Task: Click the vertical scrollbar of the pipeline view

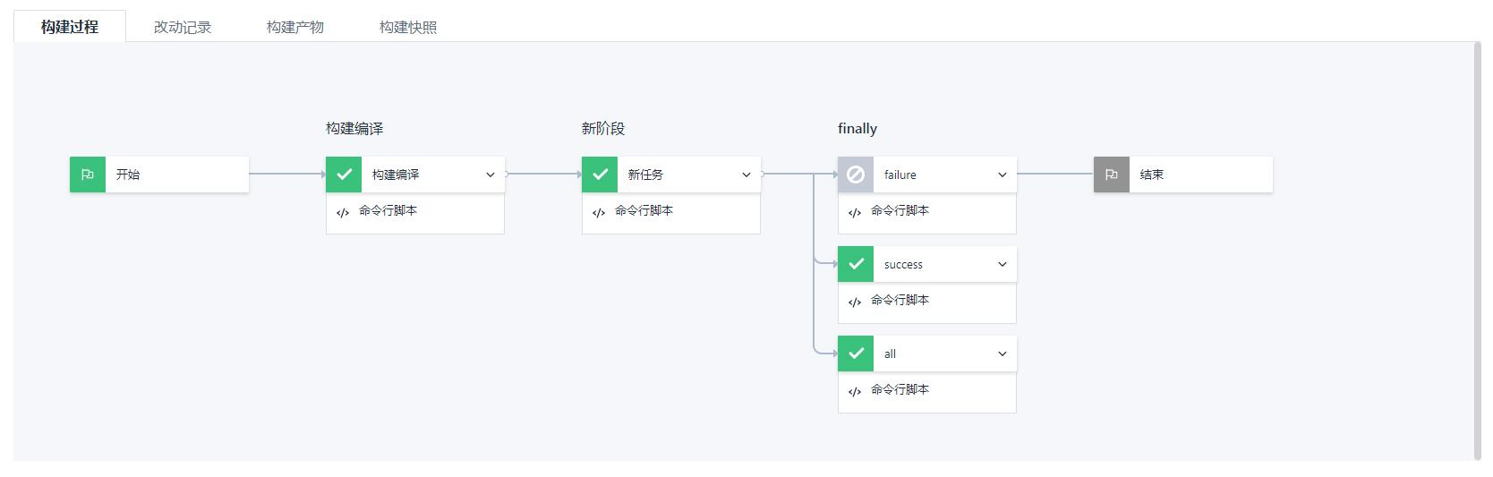Action: 1477,251
